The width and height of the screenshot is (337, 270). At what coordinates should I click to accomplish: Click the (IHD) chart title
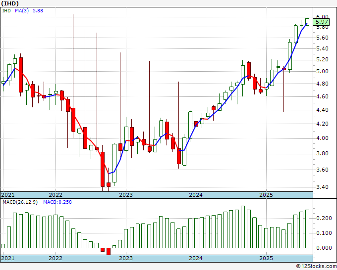pos(10,3)
